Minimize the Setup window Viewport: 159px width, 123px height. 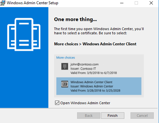(122, 3)
